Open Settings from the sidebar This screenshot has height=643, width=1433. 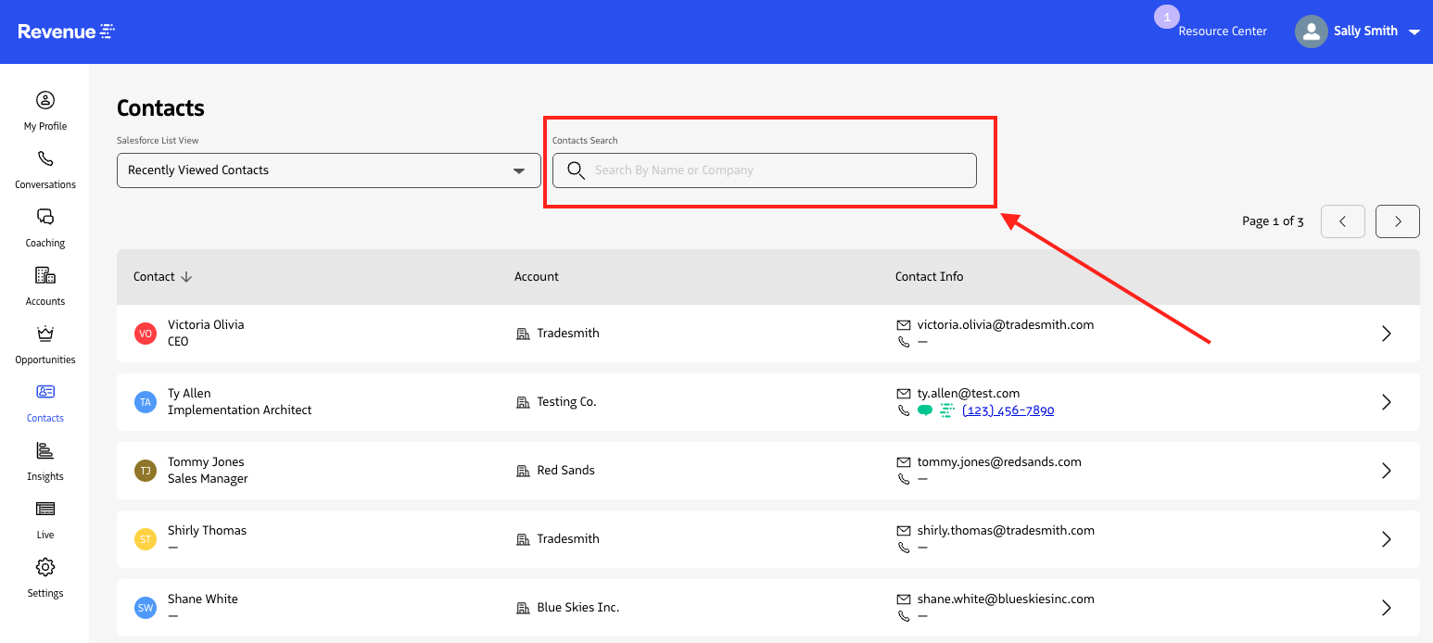(44, 576)
